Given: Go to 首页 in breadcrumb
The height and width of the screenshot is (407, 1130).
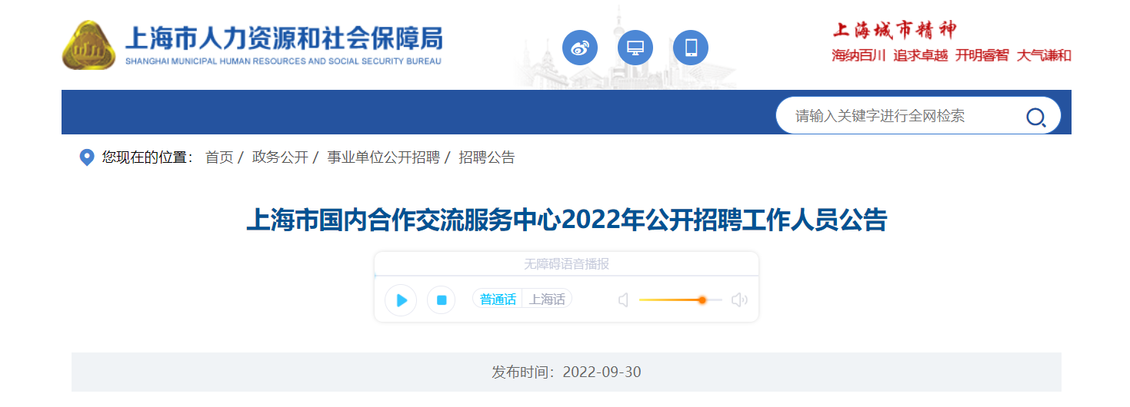Looking at the screenshot, I should [x=219, y=157].
